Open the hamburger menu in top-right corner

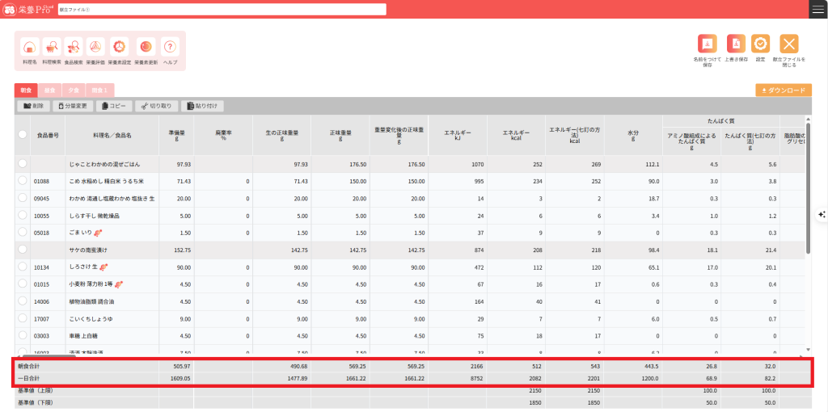(x=817, y=9)
